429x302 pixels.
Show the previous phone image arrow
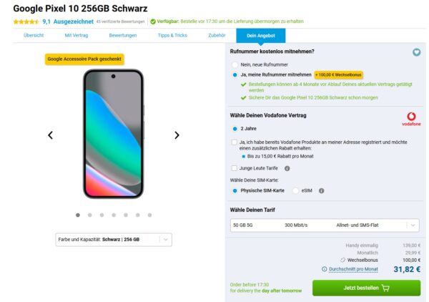[50, 135]
